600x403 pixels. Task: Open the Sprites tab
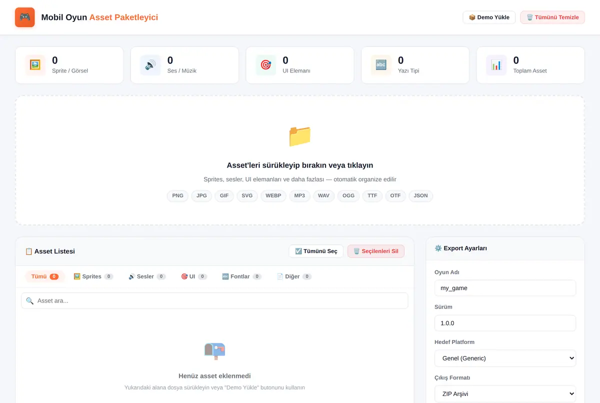pyautogui.click(x=93, y=276)
